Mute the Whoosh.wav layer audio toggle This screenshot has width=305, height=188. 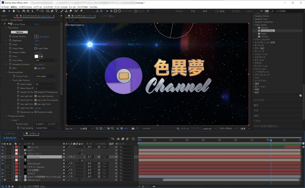click(x=5, y=180)
